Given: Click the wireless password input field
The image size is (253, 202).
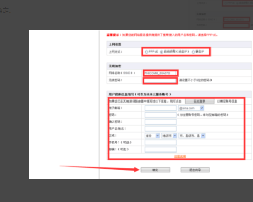Looking at the screenshot, I should point(160,81).
